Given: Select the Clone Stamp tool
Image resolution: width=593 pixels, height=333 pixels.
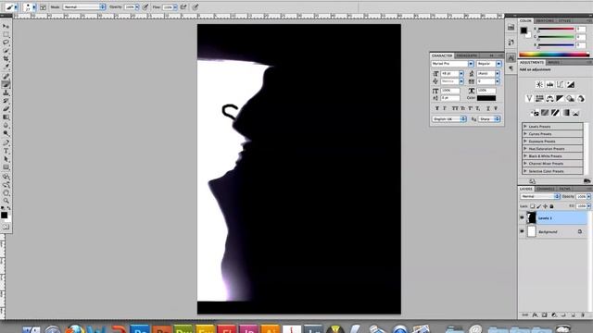Looking at the screenshot, I should [6, 92].
